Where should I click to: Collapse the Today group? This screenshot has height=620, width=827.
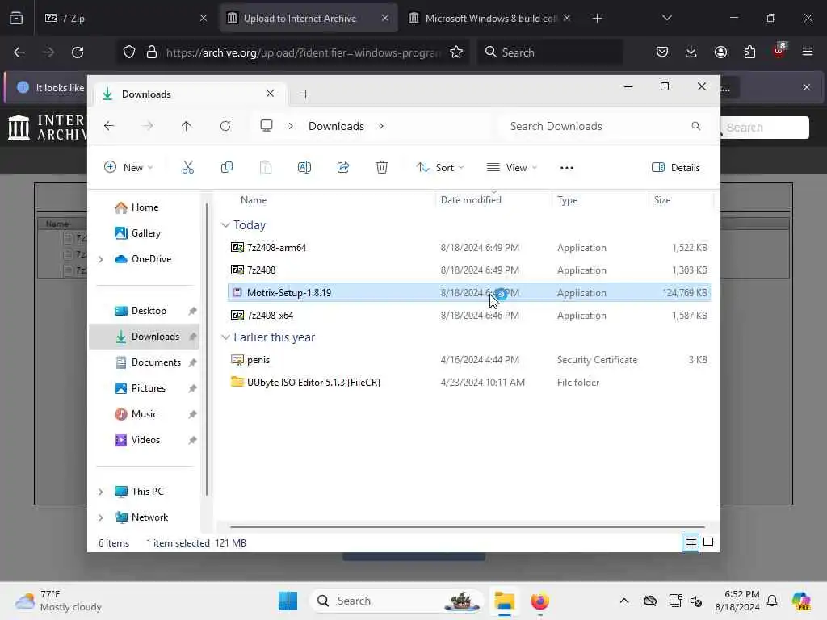pyautogui.click(x=225, y=225)
